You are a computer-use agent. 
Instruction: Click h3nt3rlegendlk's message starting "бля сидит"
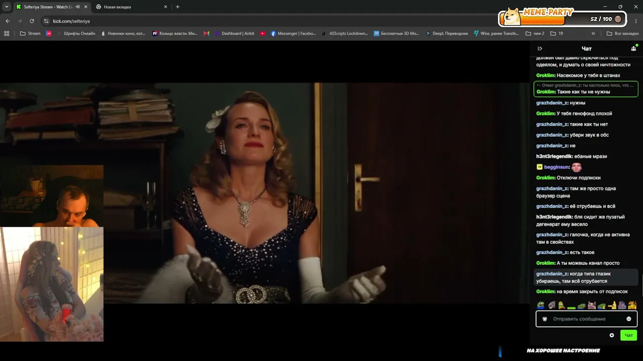581,221
